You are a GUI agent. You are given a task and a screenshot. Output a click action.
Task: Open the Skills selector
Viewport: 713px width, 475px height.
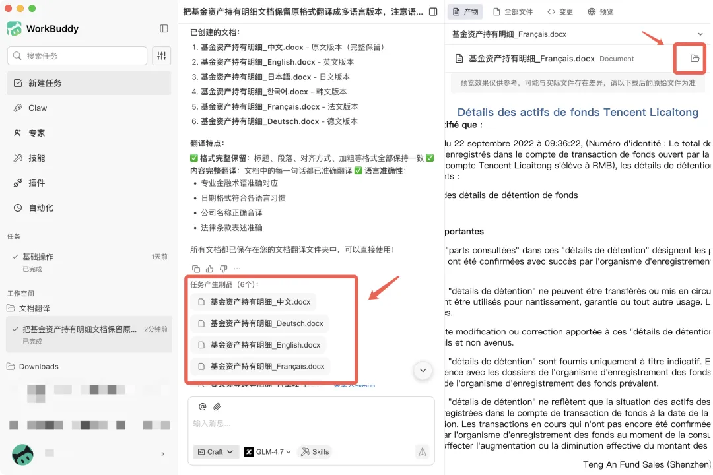coord(315,452)
